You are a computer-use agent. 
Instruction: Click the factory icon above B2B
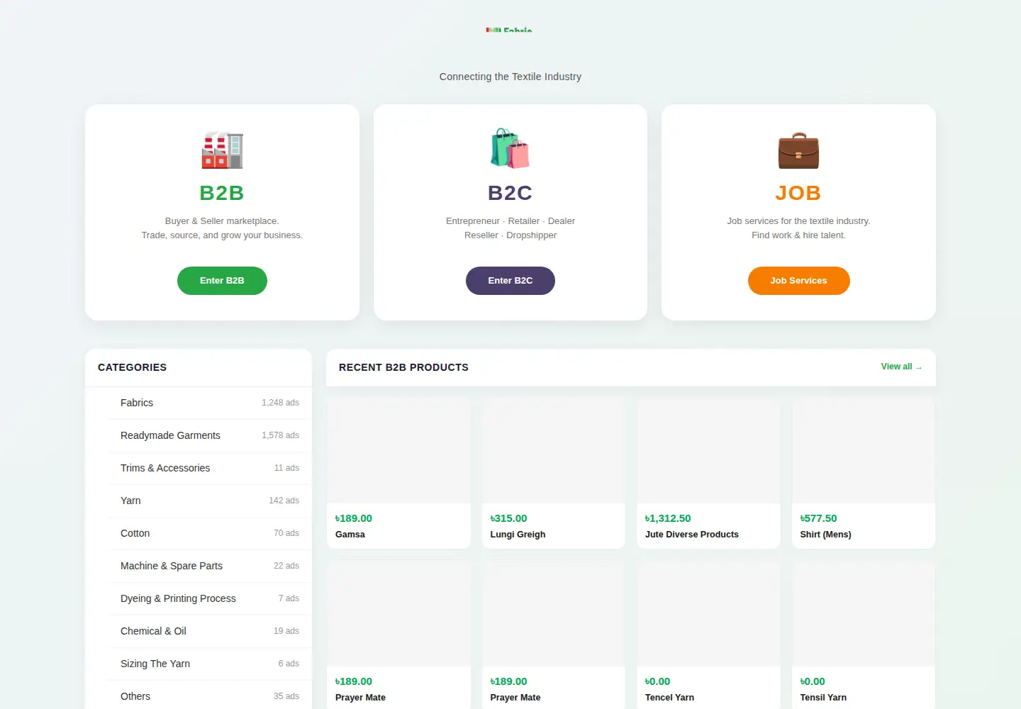pos(222,150)
